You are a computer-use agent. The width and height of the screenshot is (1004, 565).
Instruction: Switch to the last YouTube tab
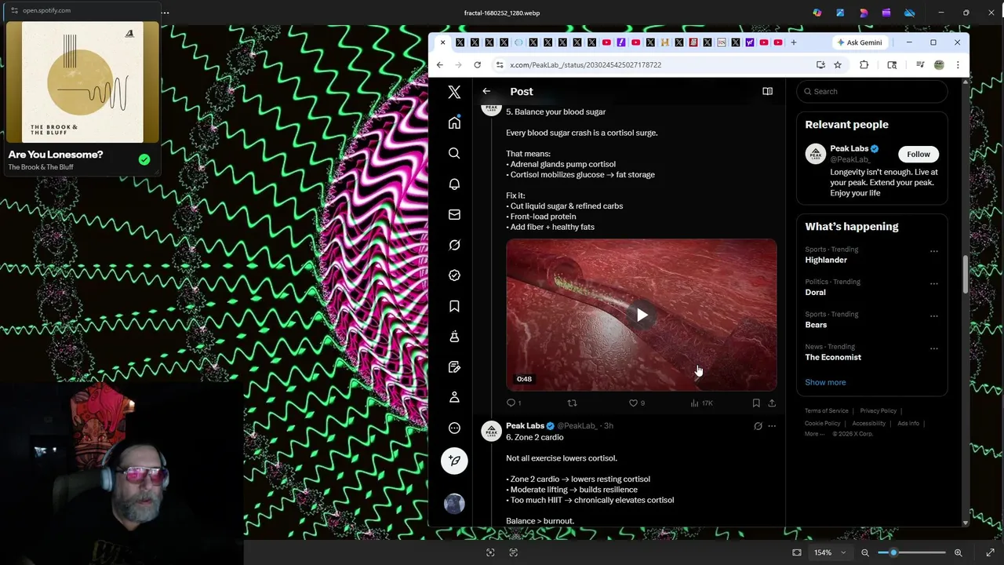click(x=778, y=42)
